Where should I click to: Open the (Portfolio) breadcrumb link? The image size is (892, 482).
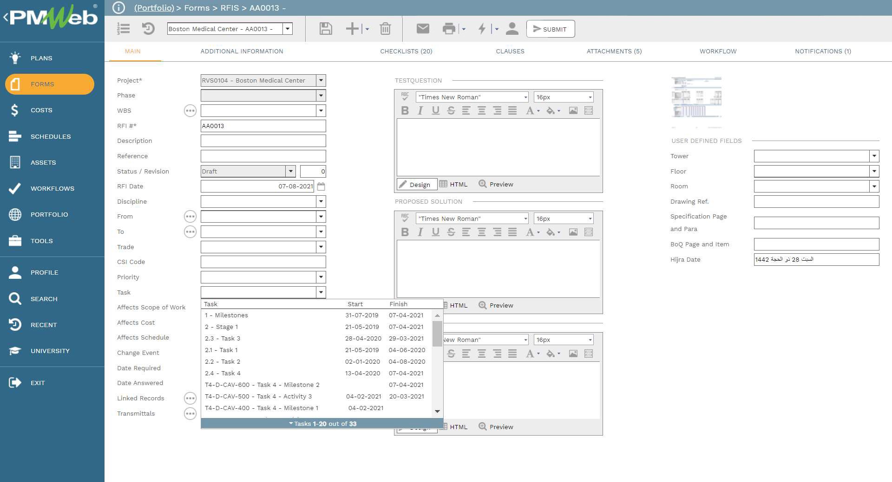154,8
